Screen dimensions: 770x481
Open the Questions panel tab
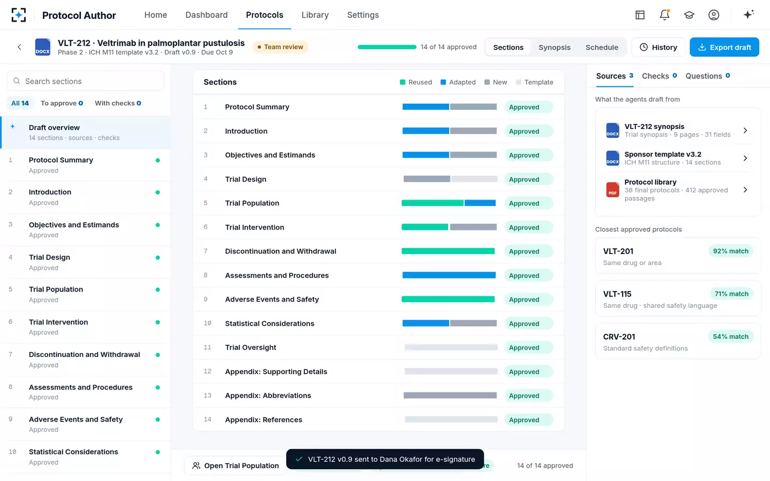[707, 76]
